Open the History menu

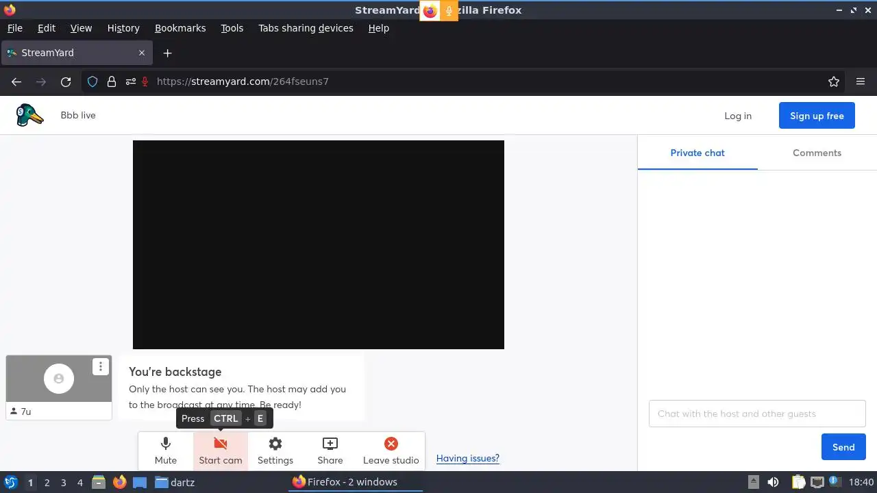pos(123,28)
